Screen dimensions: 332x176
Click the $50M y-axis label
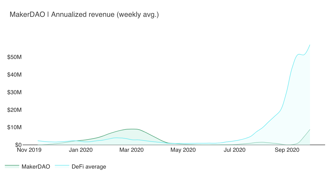pos(14,57)
